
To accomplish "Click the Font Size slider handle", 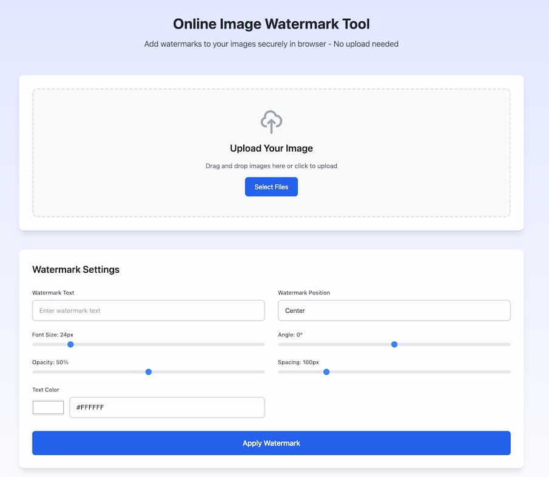I will [70, 344].
